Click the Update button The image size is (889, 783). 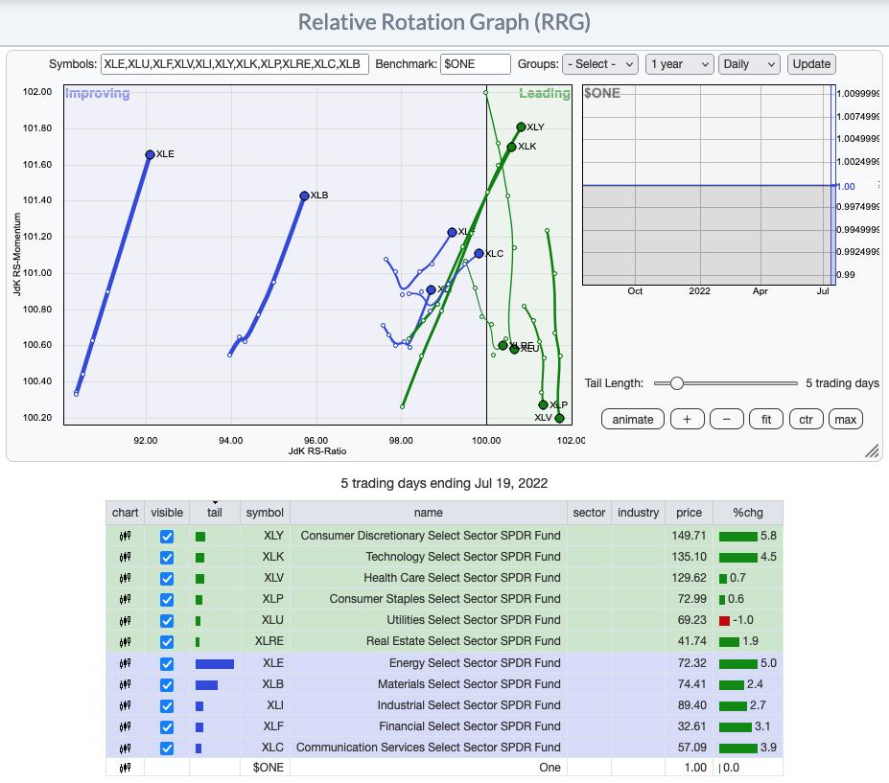[x=811, y=64]
